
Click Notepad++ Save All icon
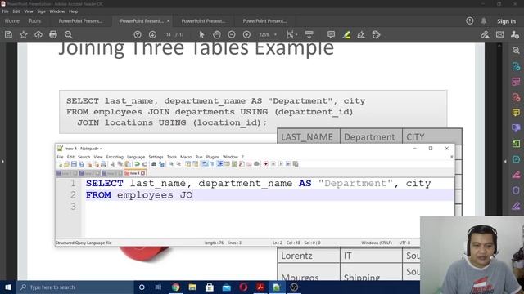pyautogui.click(x=81, y=163)
